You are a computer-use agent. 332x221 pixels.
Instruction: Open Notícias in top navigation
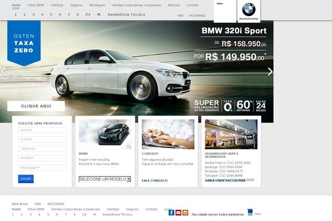174,5
